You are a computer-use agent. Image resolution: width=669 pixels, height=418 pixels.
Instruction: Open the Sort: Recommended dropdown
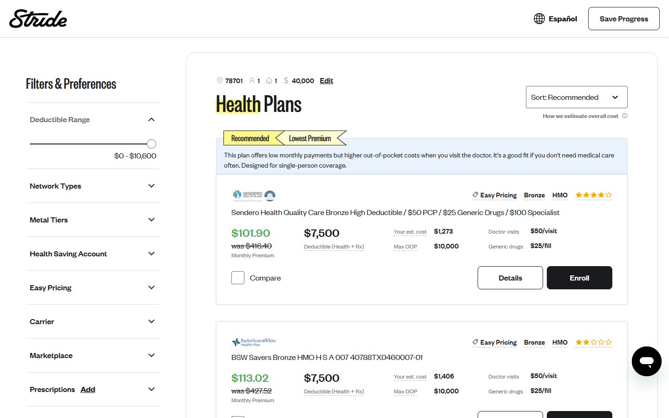tap(577, 97)
